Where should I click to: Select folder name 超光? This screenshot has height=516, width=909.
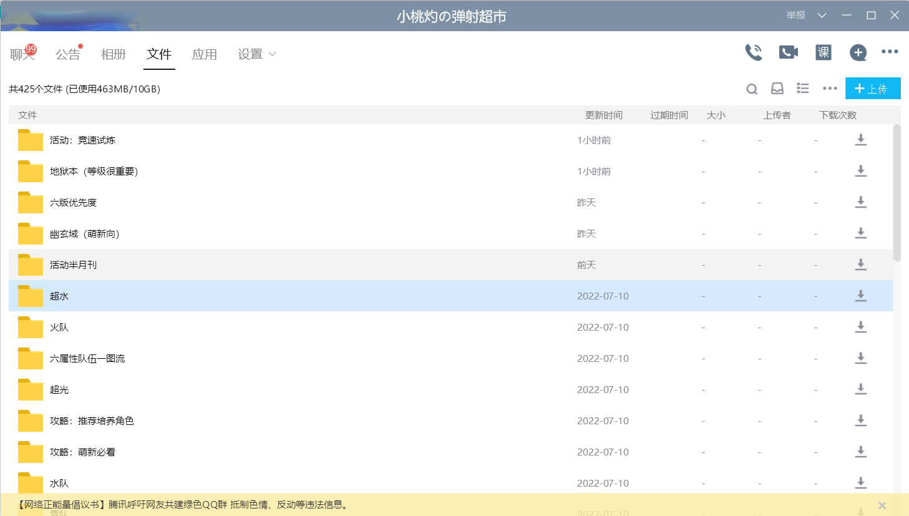coord(59,389)
